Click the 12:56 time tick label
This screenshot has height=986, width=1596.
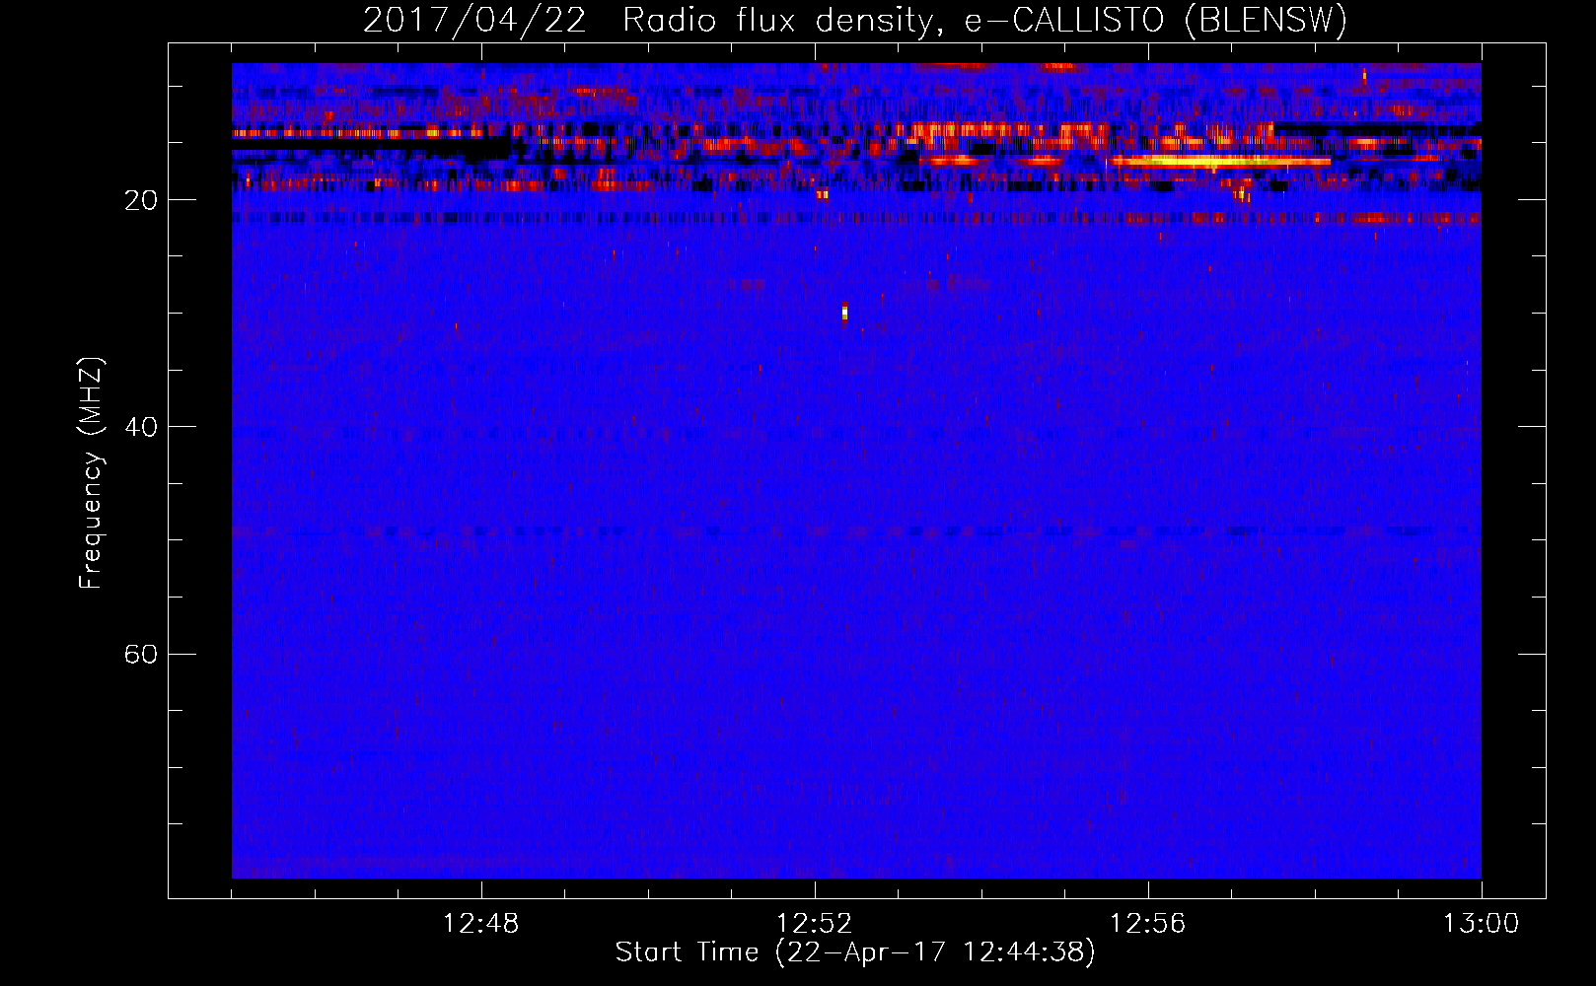pyautogui.click(x=1148, y=924)
